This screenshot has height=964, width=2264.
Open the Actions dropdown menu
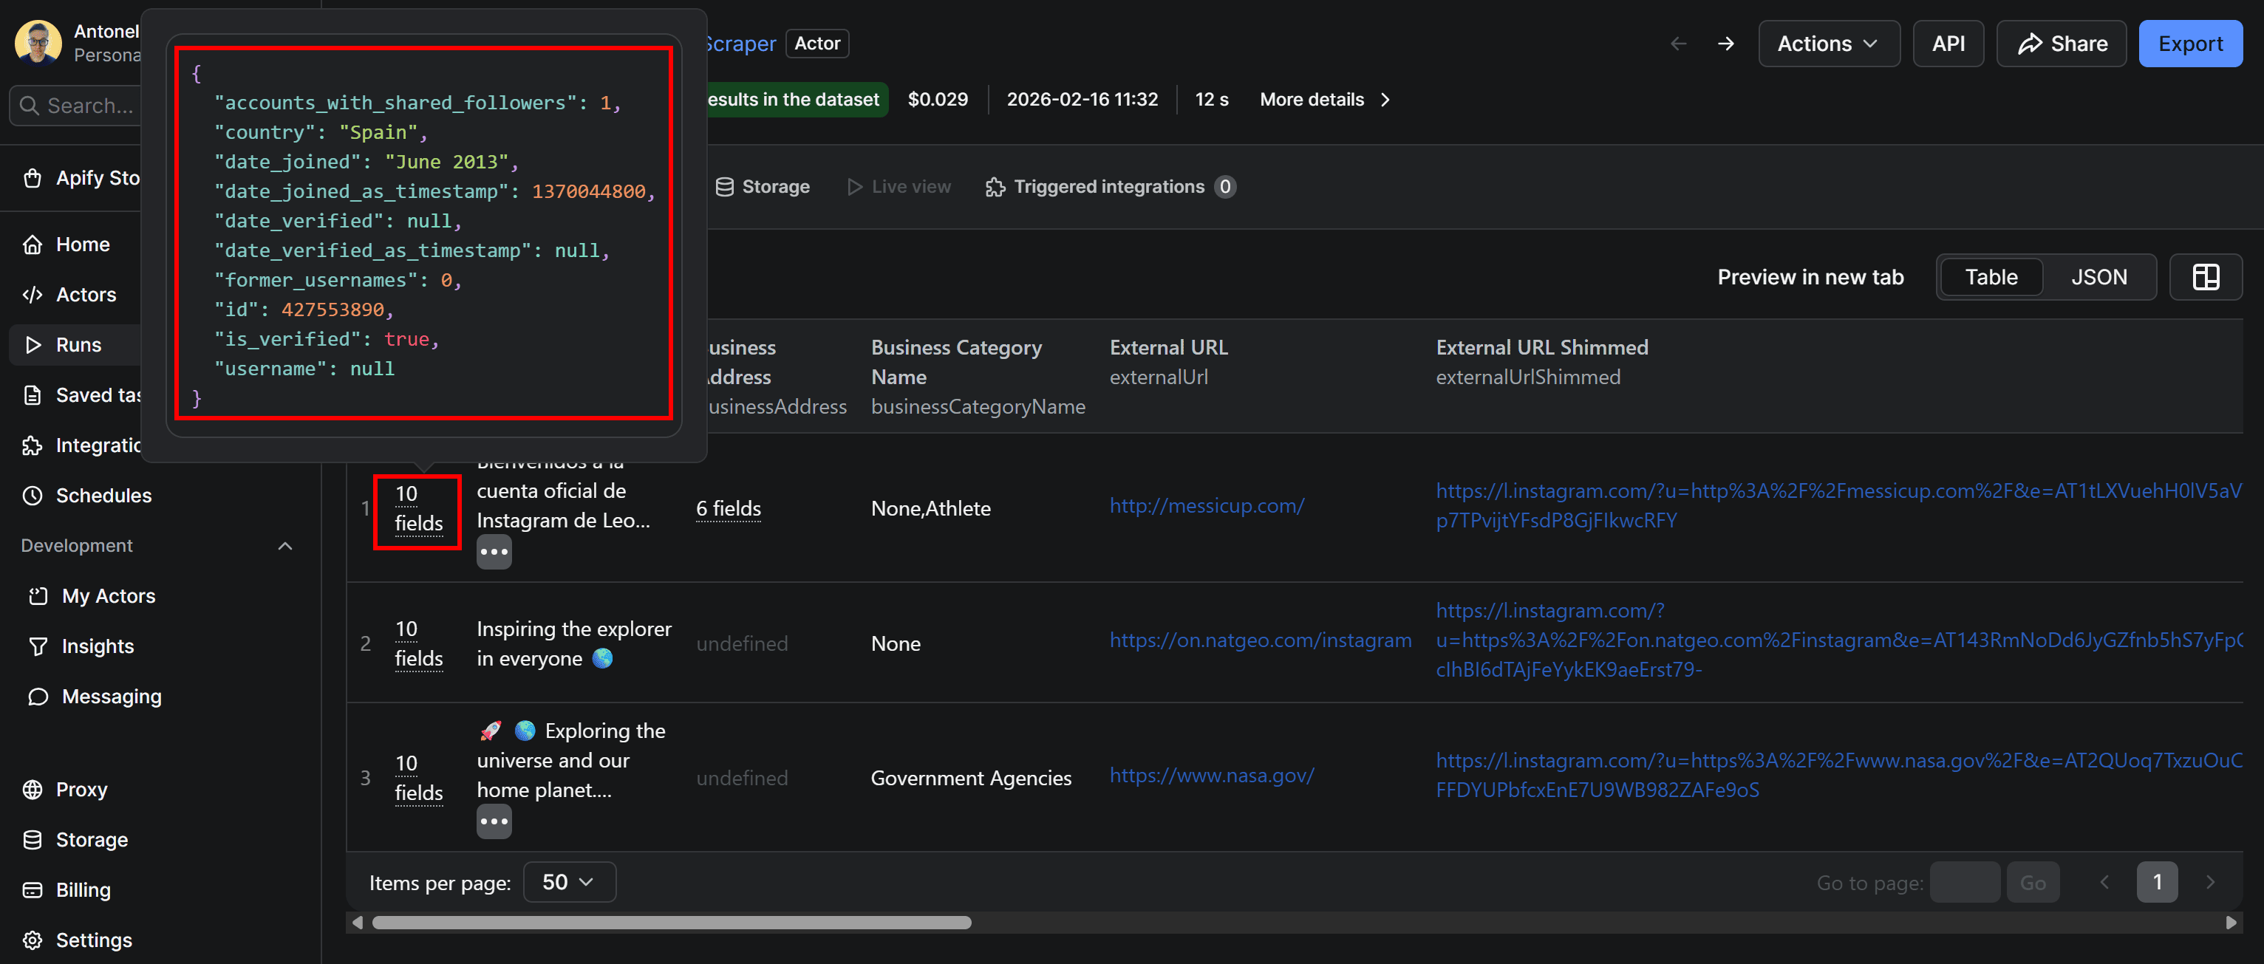tap(1828, 44)
